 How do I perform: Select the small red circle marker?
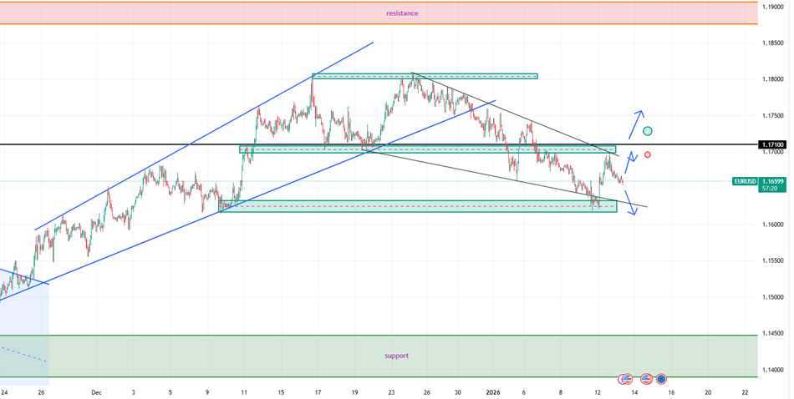tap(648, 154)
